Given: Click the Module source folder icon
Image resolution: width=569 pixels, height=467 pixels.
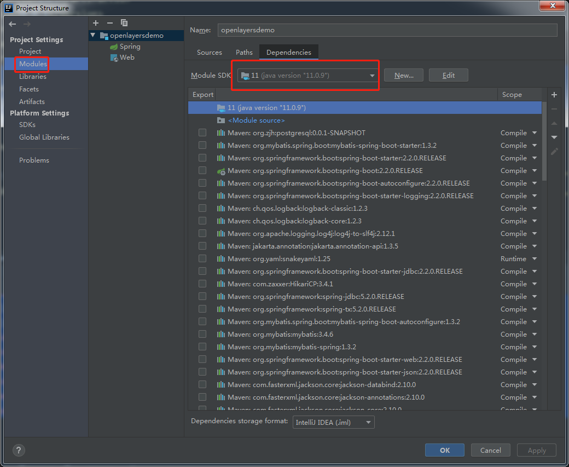Looking at the screenshot, I should [220, 120].
